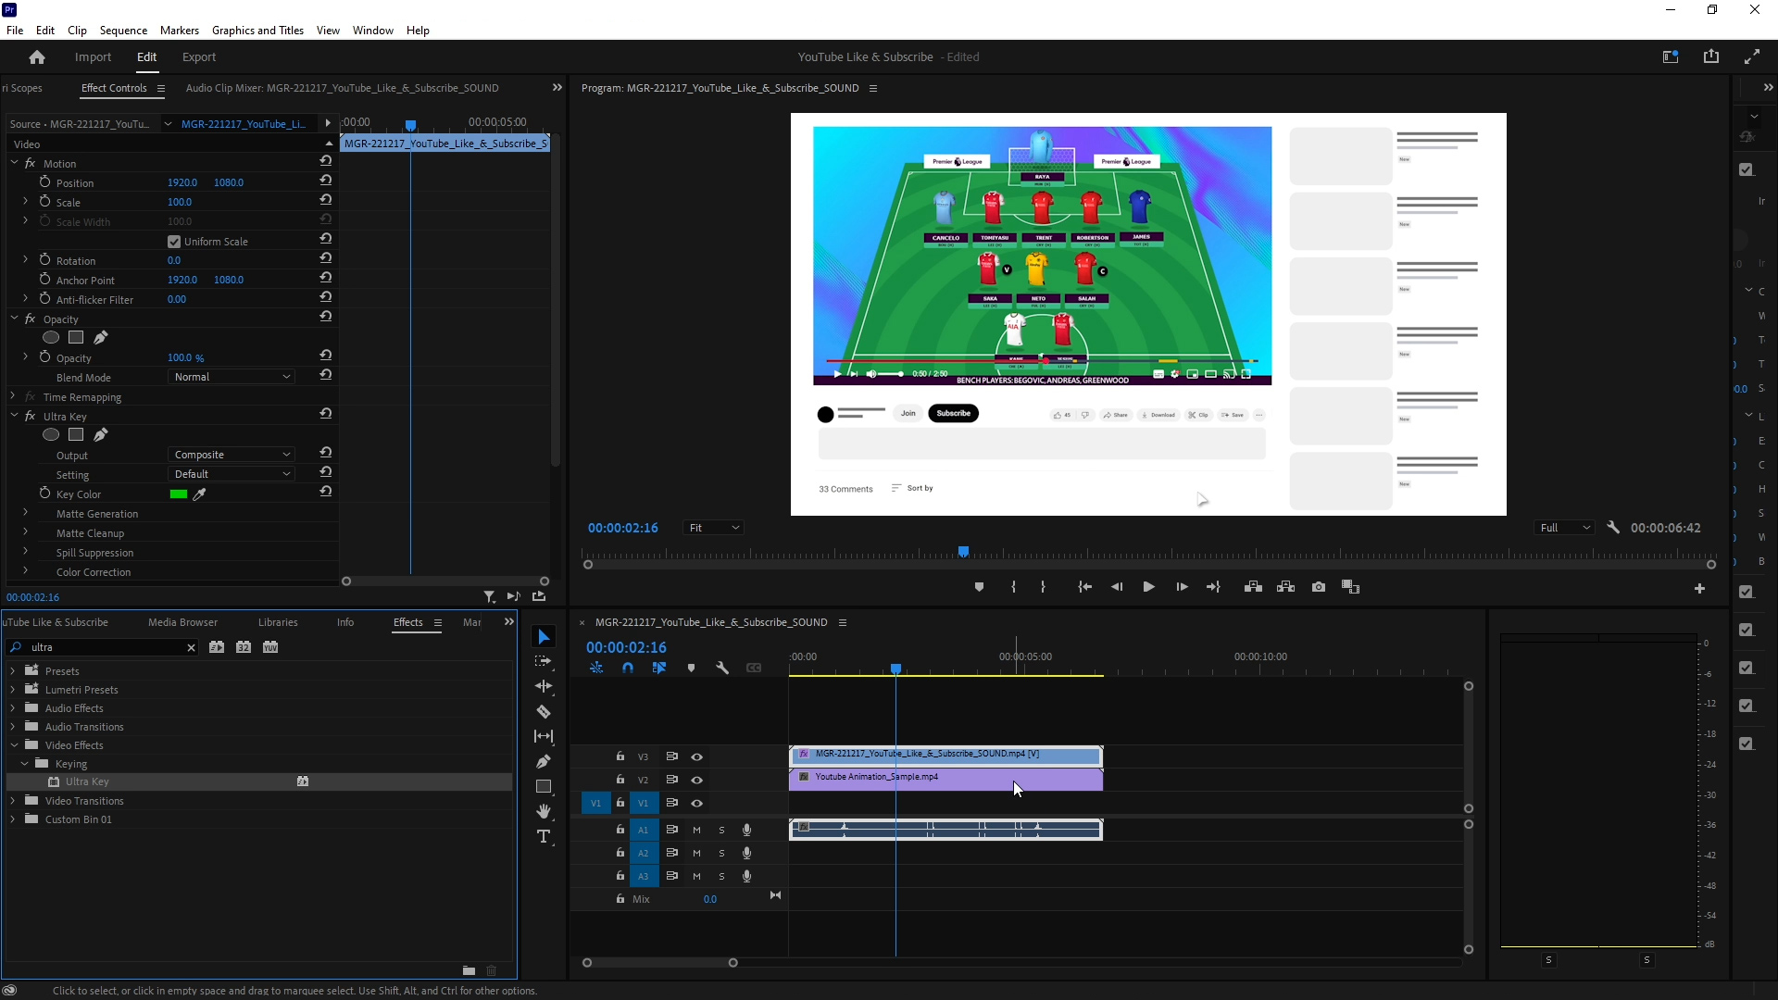Hide track V2 with its eye toggle
This screenshot has height=1000, width=1778.
tap(697, 780)
